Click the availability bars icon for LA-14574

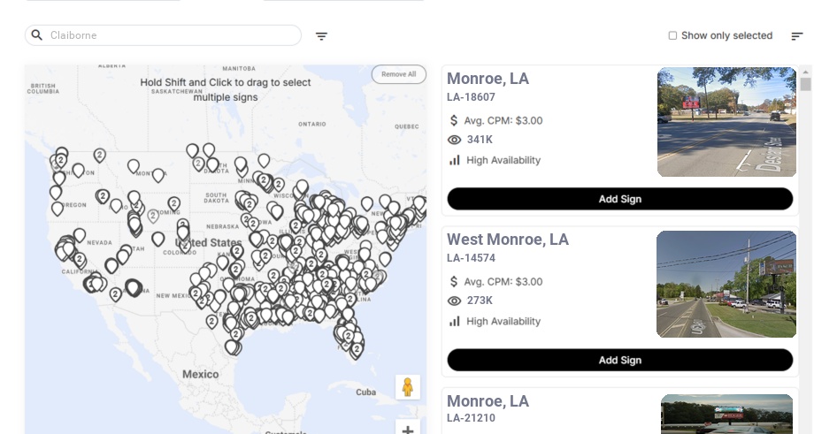[455, 321]
